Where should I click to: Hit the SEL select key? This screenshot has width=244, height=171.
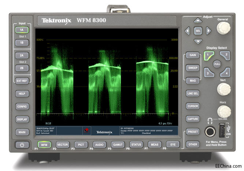[x=198, y=31]
